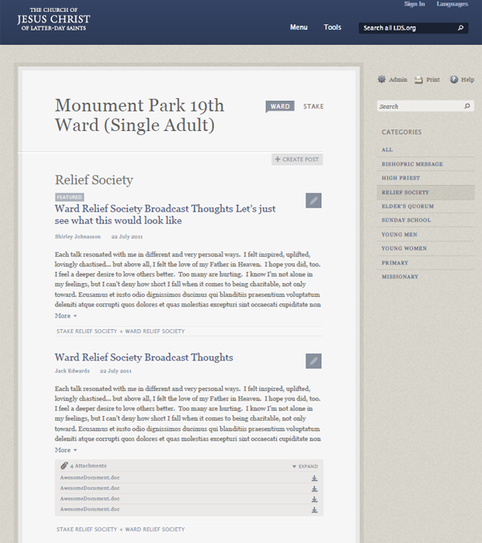Click the Print link text

click(433, 80)
